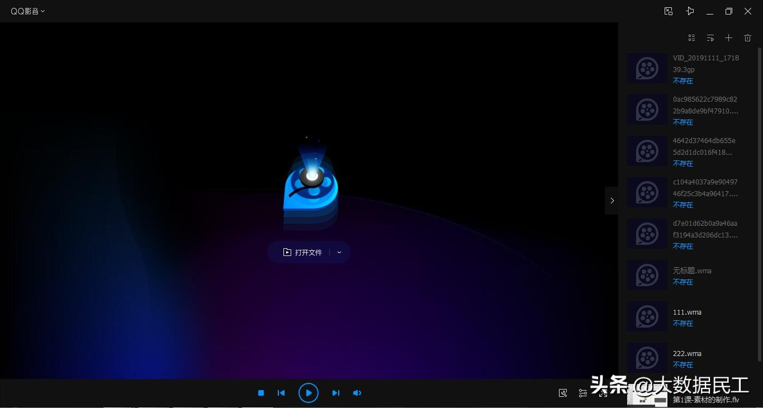Open the QQ影音 main menu
Viewport: 763px width, 408px height.
click(27, 11)
